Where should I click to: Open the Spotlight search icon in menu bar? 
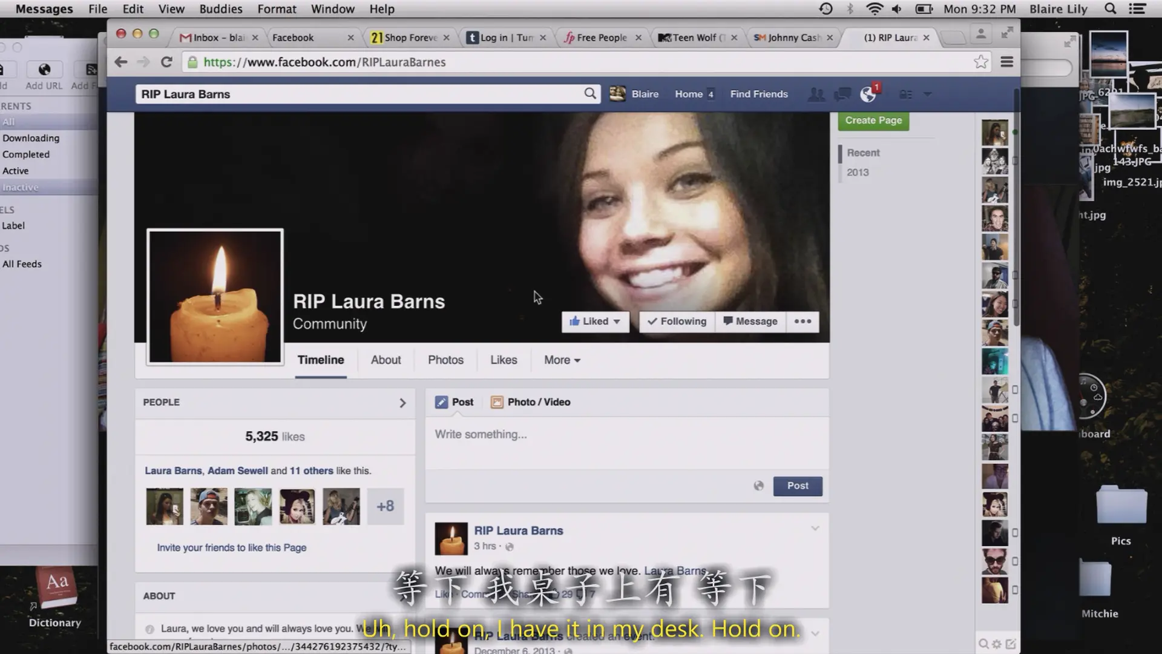[x=1110, y=9]
